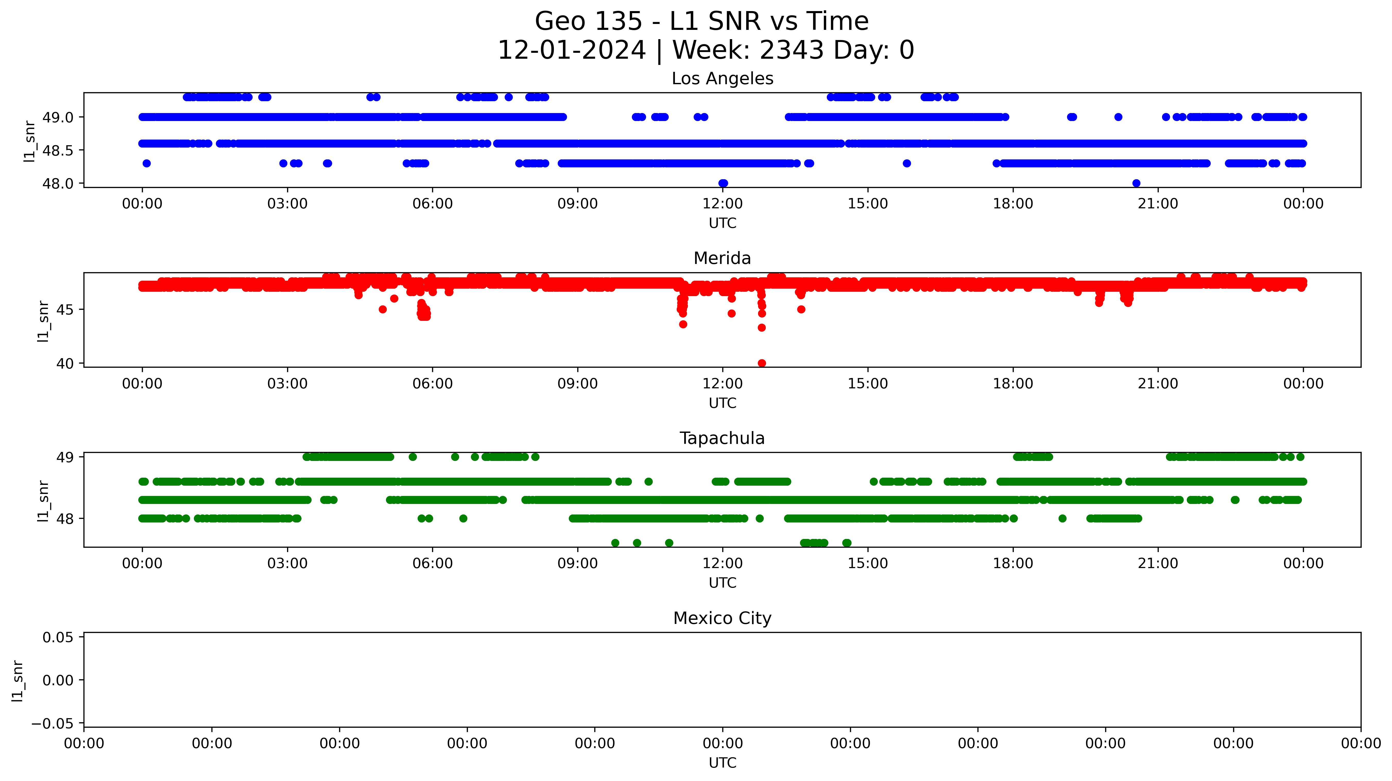Image resolution: width=1392 pixels, height=781 pixels.
Task: Click the 49 y-axis tick in Tapachula plot
Action: click(x=65, y=457)
